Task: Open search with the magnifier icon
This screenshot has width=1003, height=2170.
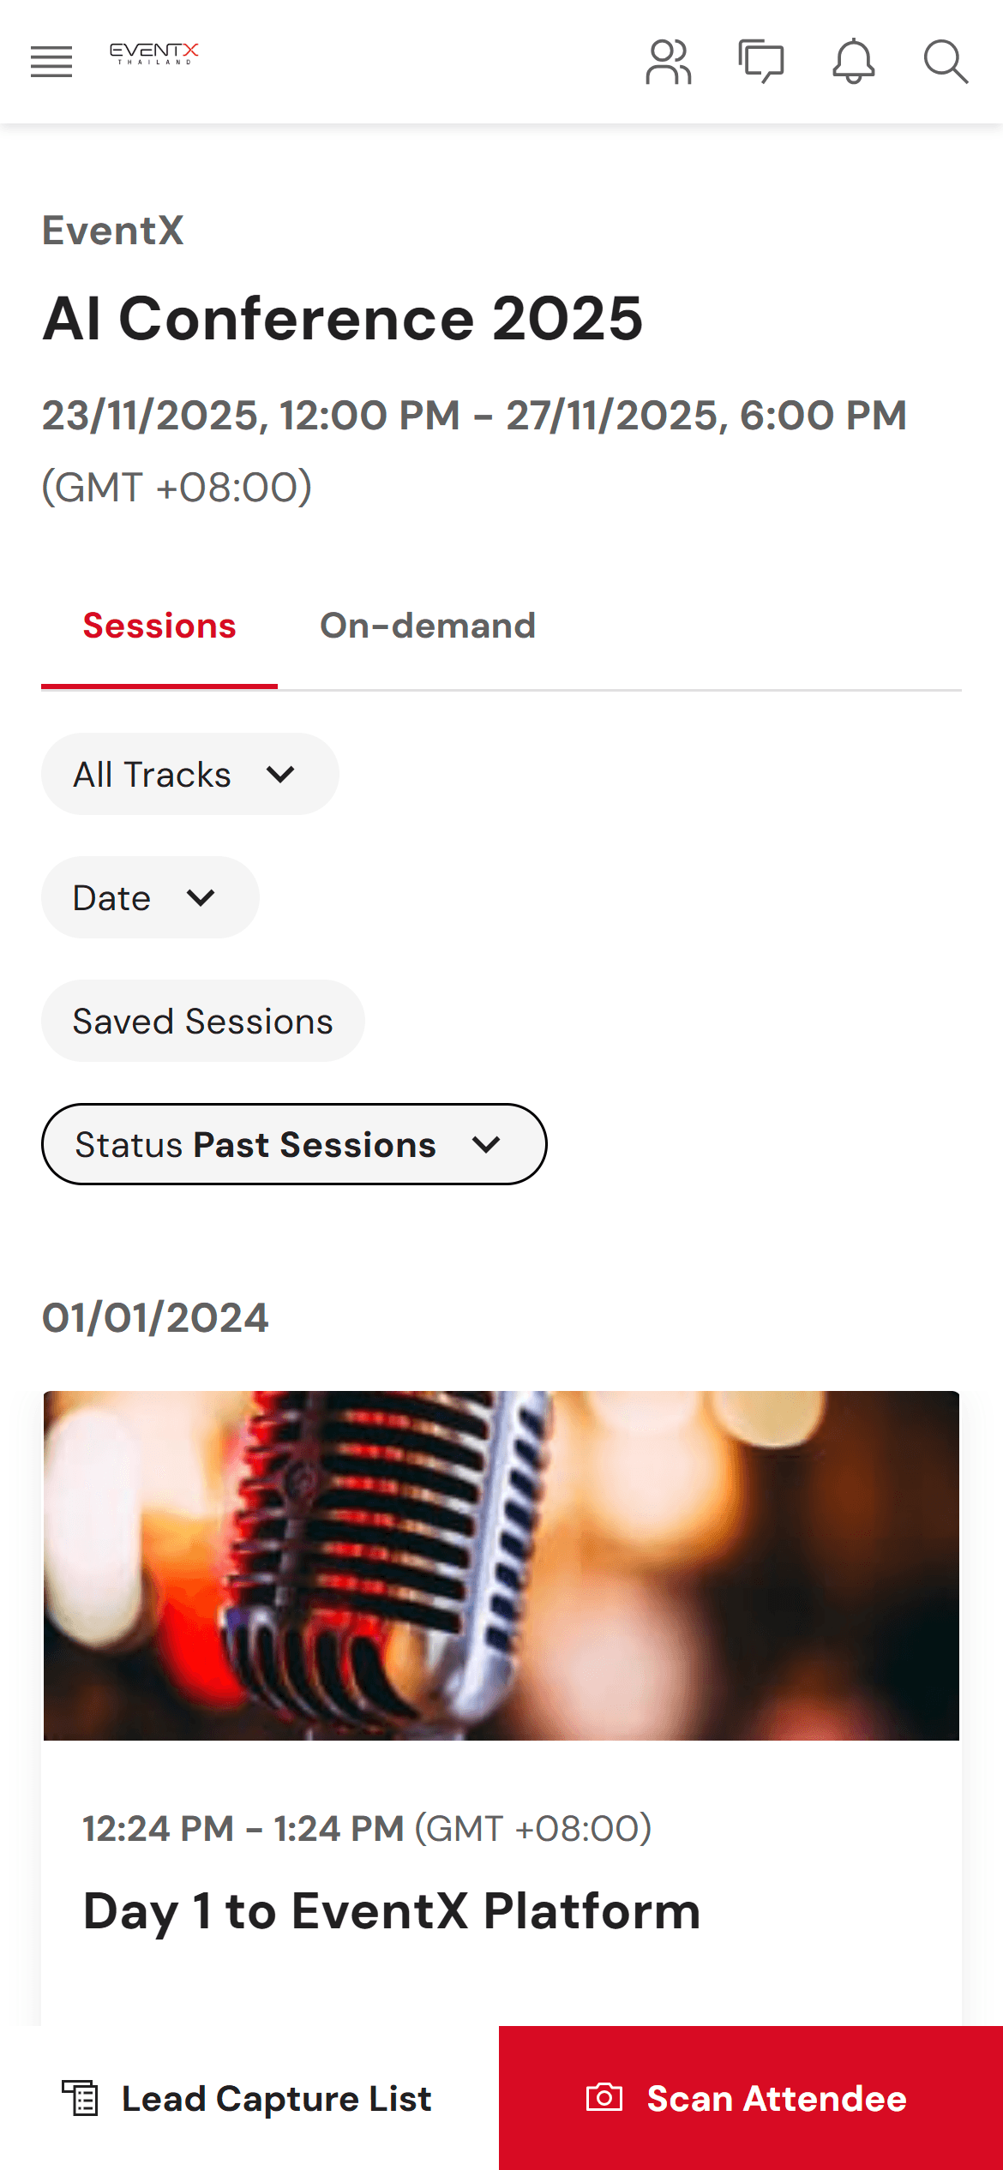Action: pos(946,62)
